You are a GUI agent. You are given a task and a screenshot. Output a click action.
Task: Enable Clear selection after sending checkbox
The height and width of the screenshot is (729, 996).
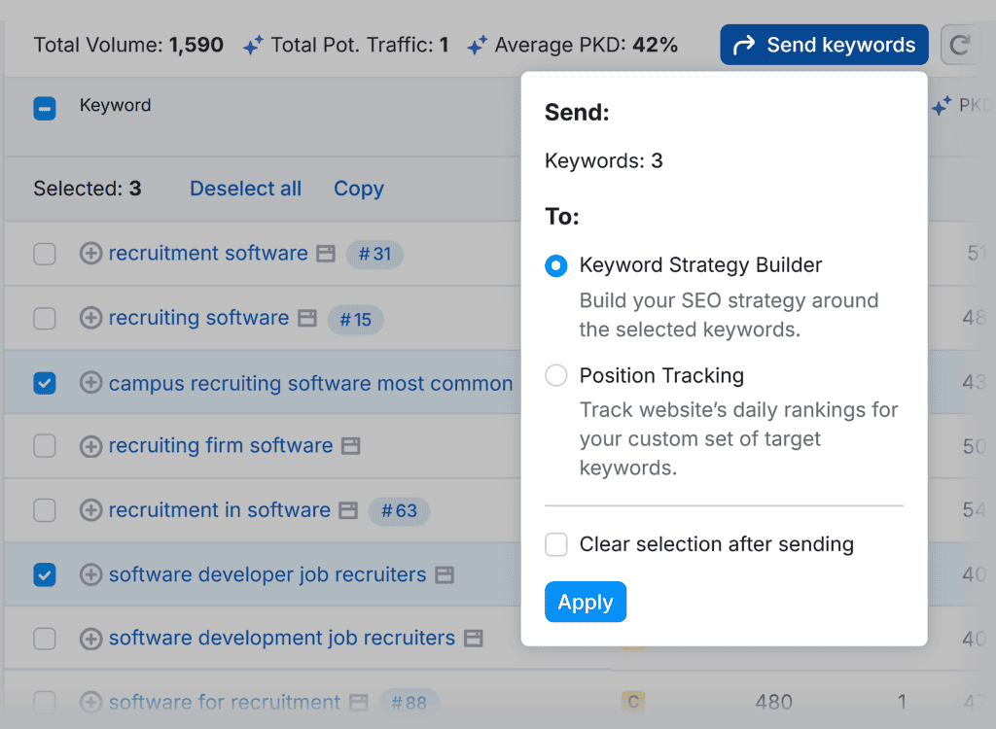click(556, 544)
